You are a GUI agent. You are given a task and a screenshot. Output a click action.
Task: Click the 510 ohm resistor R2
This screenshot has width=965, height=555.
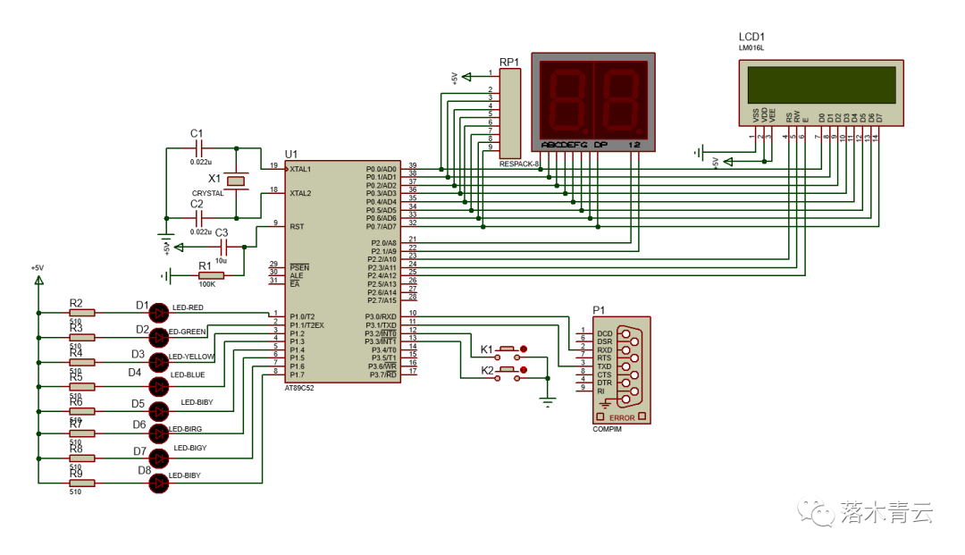point(82,313)
